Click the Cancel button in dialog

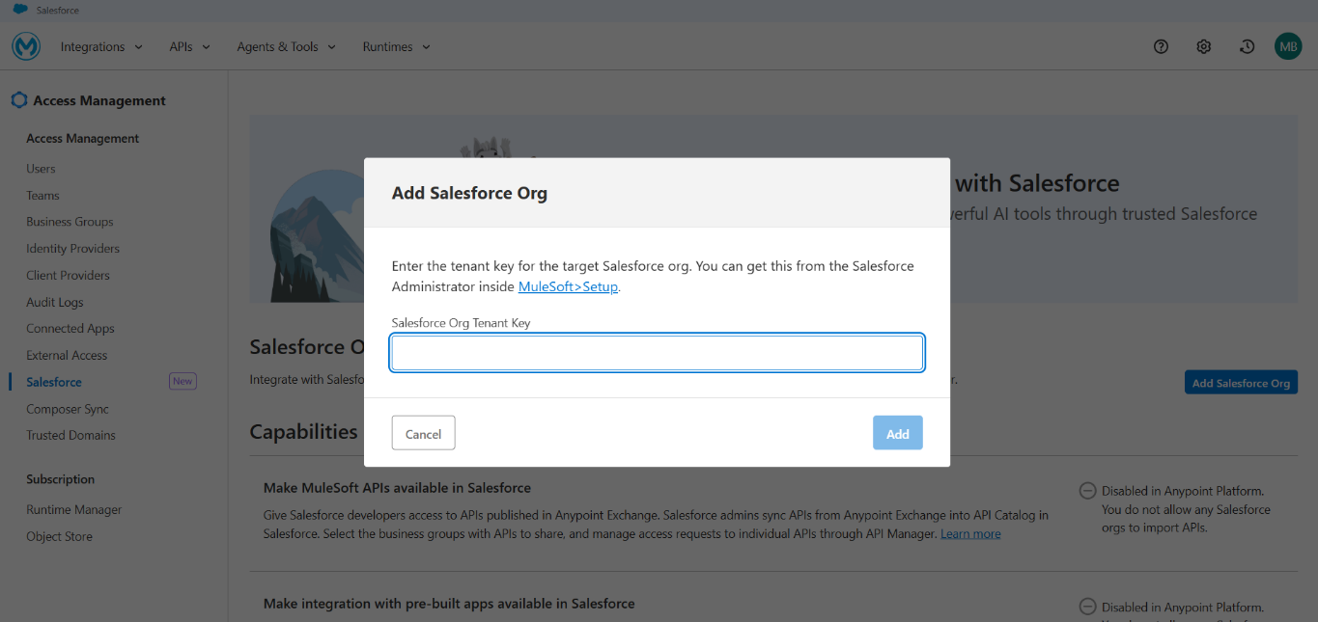(x=423, y=434)
